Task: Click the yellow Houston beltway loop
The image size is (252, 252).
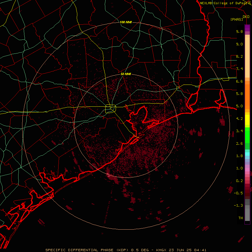Action: coord(111,109)
